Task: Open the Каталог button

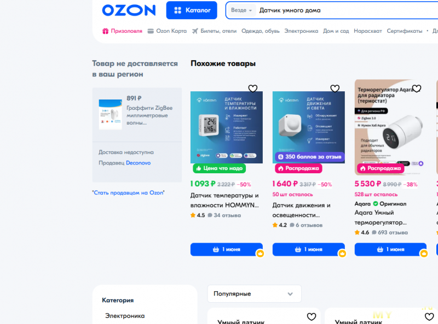Action: (x=192, y=10)
